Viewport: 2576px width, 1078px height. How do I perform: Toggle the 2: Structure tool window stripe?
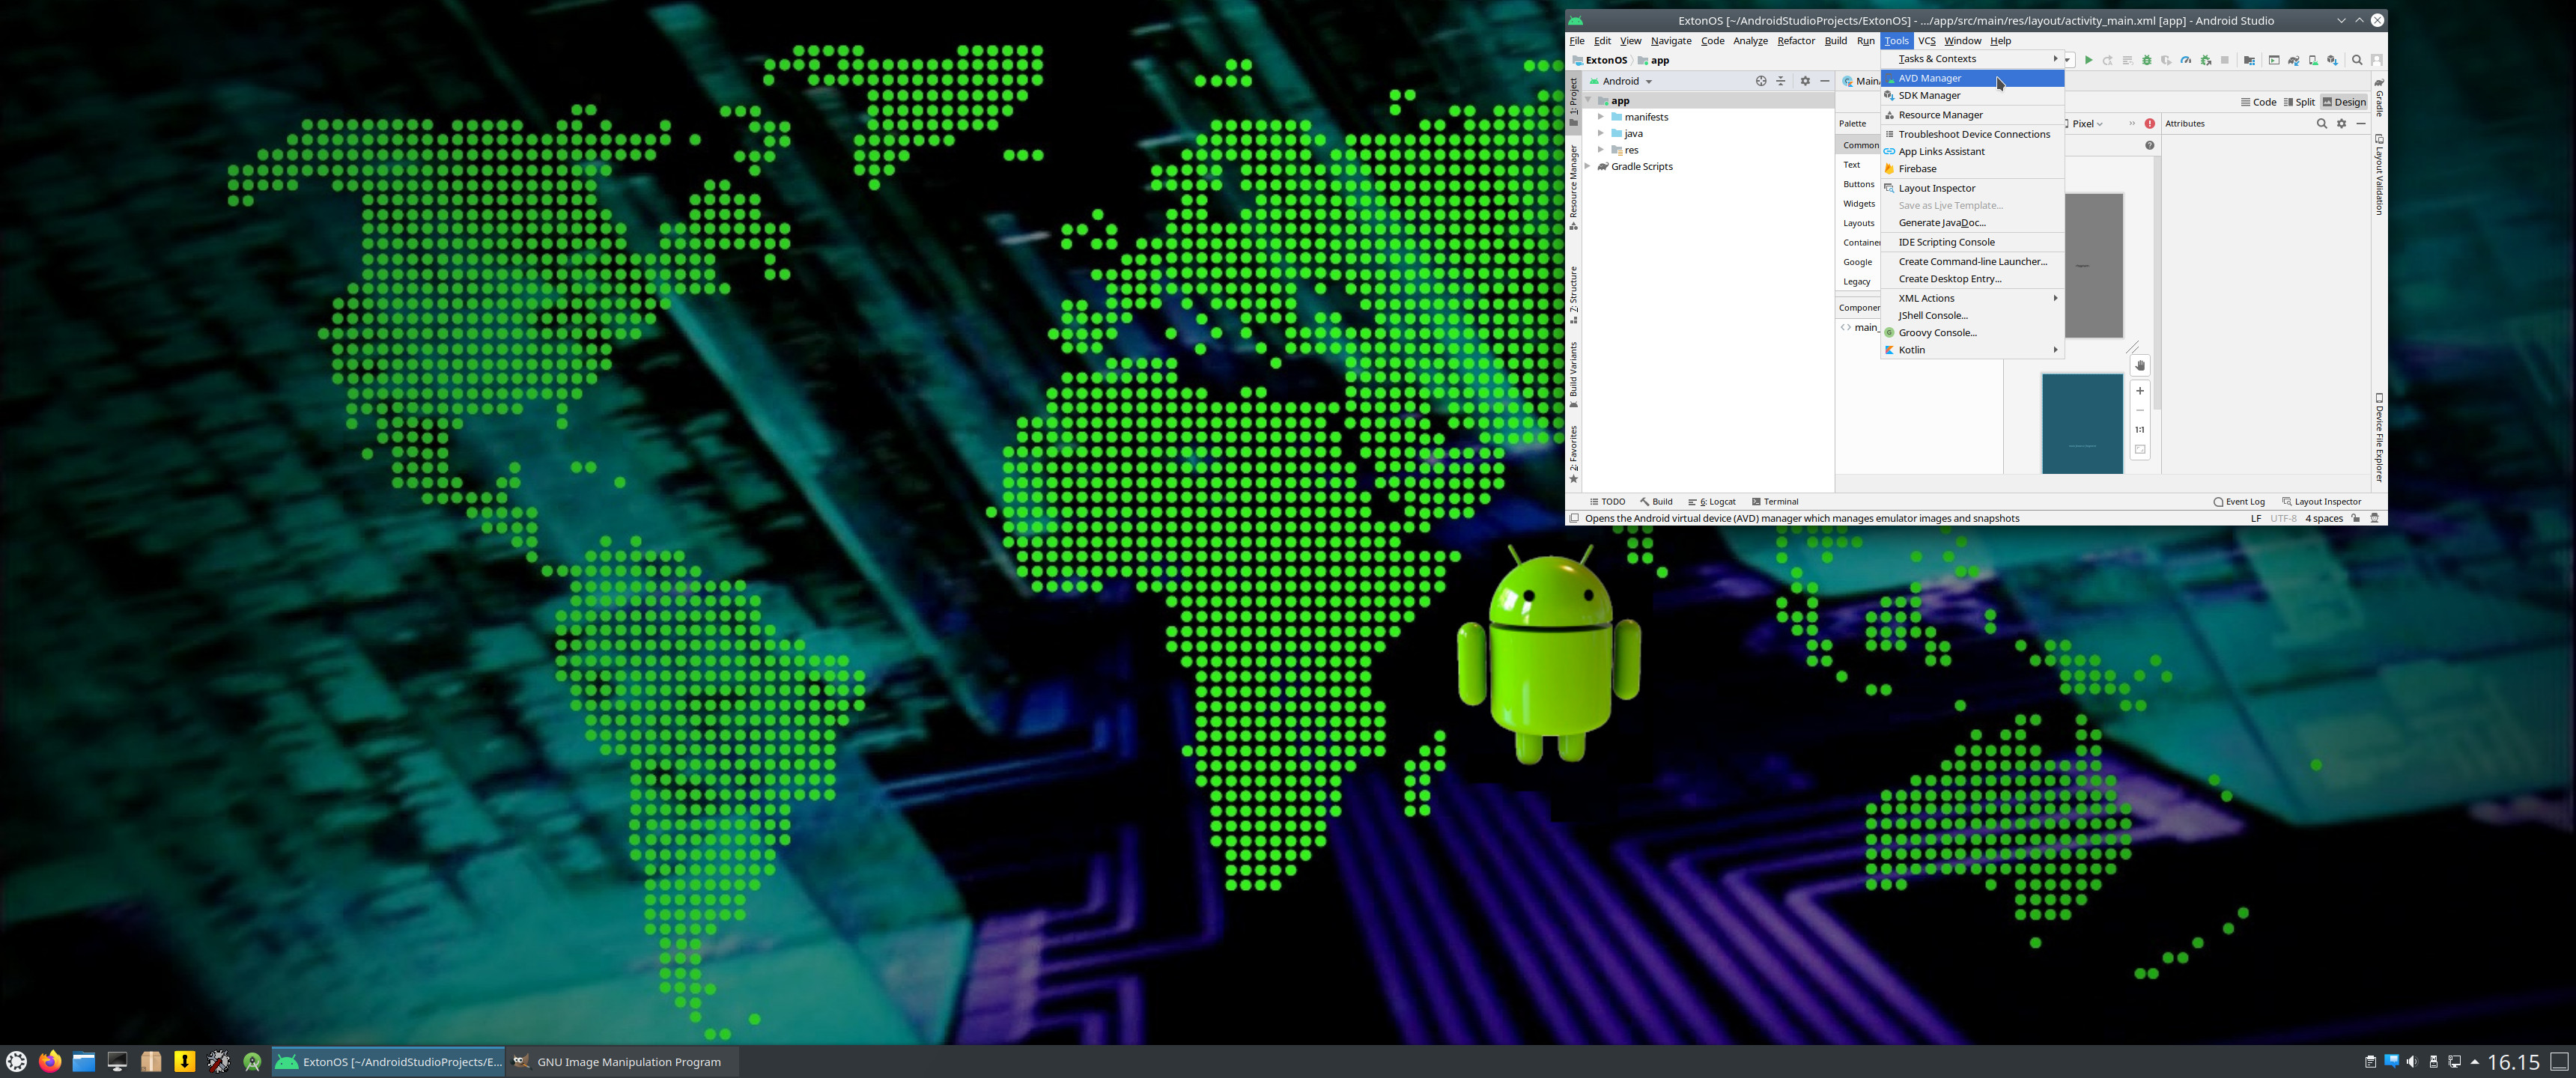click(1573, 295)
